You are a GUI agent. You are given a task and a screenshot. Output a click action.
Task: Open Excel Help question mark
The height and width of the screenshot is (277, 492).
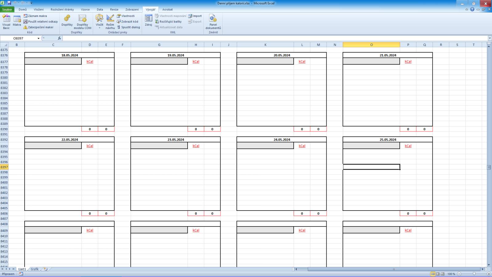point(472,10)
